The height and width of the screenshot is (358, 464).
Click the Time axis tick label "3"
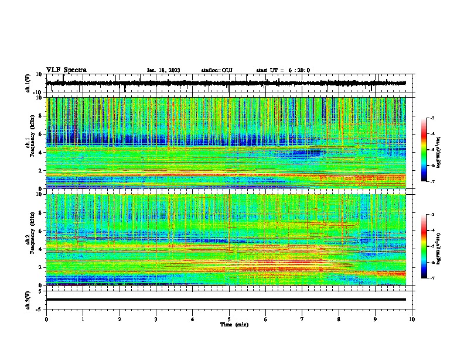[x=156, y=319]
